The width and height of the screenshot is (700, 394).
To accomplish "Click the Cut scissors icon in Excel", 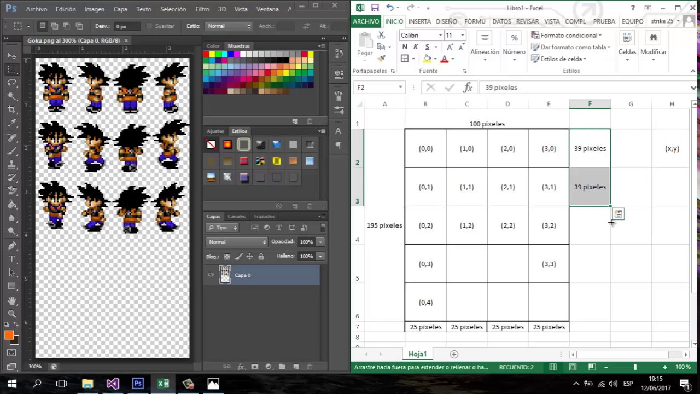I will (x=382, y=35).
